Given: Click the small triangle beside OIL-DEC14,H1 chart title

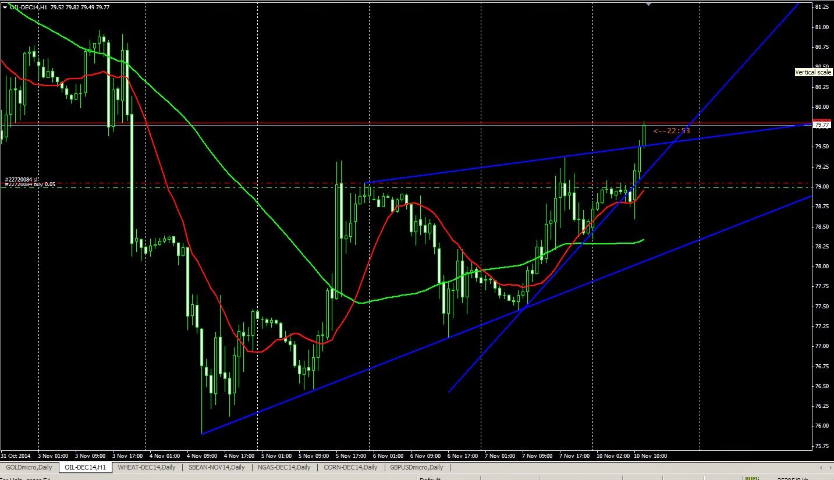Looking at the screenshot, I should click(x=5, y=7).
